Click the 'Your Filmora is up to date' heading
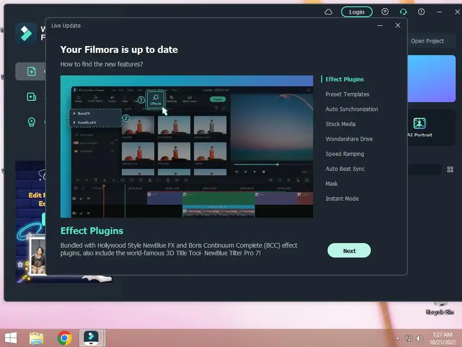 pos(119,50)
